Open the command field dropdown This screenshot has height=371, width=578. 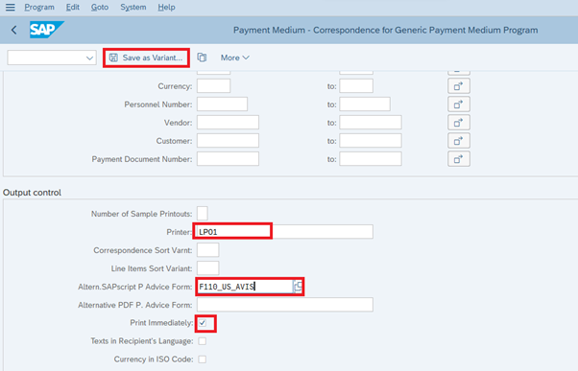89,58
